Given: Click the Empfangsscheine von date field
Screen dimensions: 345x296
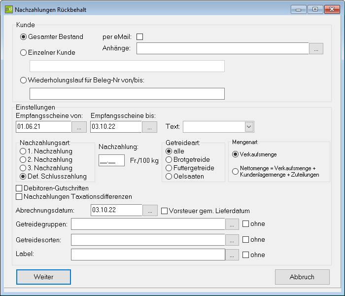Looking at the screenshot, I should pyautogui.click(x=43, y=127).
